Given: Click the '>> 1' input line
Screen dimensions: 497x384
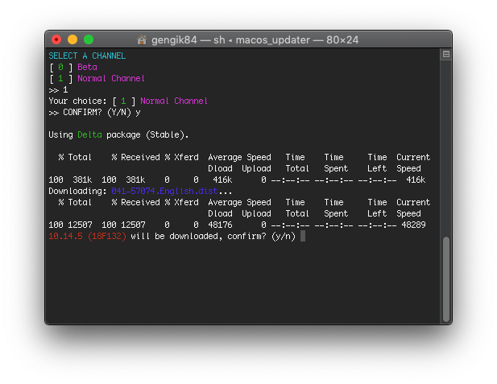Looking at the screenshot, I should 58,90.
